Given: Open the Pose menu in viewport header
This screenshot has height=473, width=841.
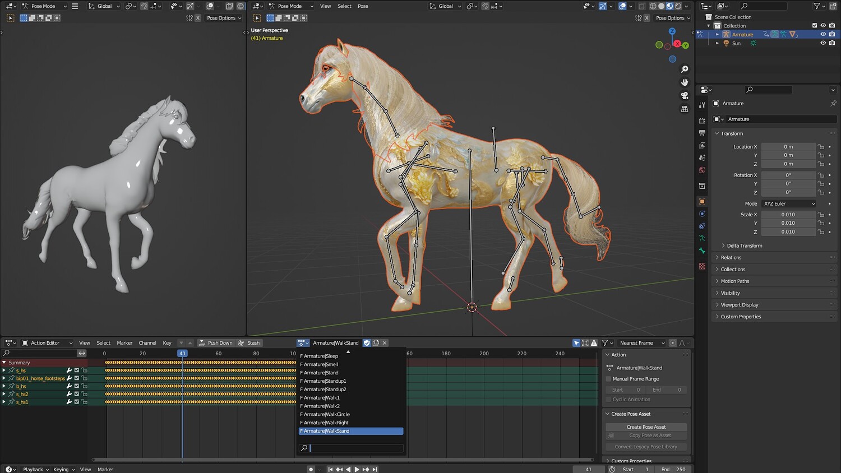Looking at the screenshot, I should click(x=363, y=6).
